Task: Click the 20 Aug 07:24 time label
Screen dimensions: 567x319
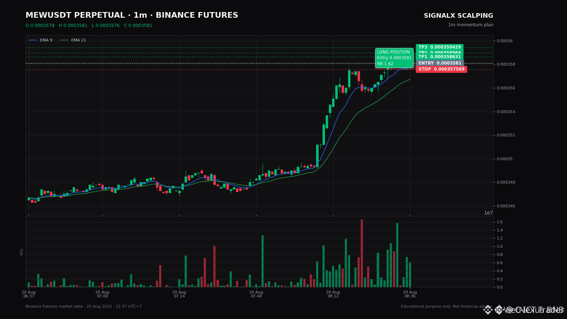Action: point(179,294)
